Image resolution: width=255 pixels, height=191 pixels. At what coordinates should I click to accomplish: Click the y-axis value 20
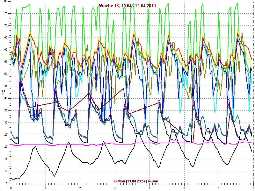(x=6, y=147)
